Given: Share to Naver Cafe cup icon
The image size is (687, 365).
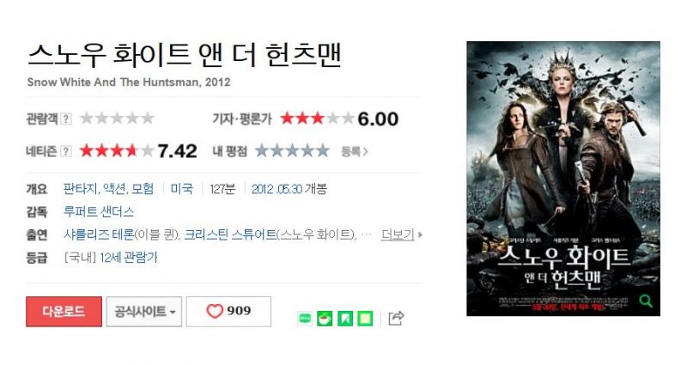Looking at the screenshot, I should (x=325, y=319).
